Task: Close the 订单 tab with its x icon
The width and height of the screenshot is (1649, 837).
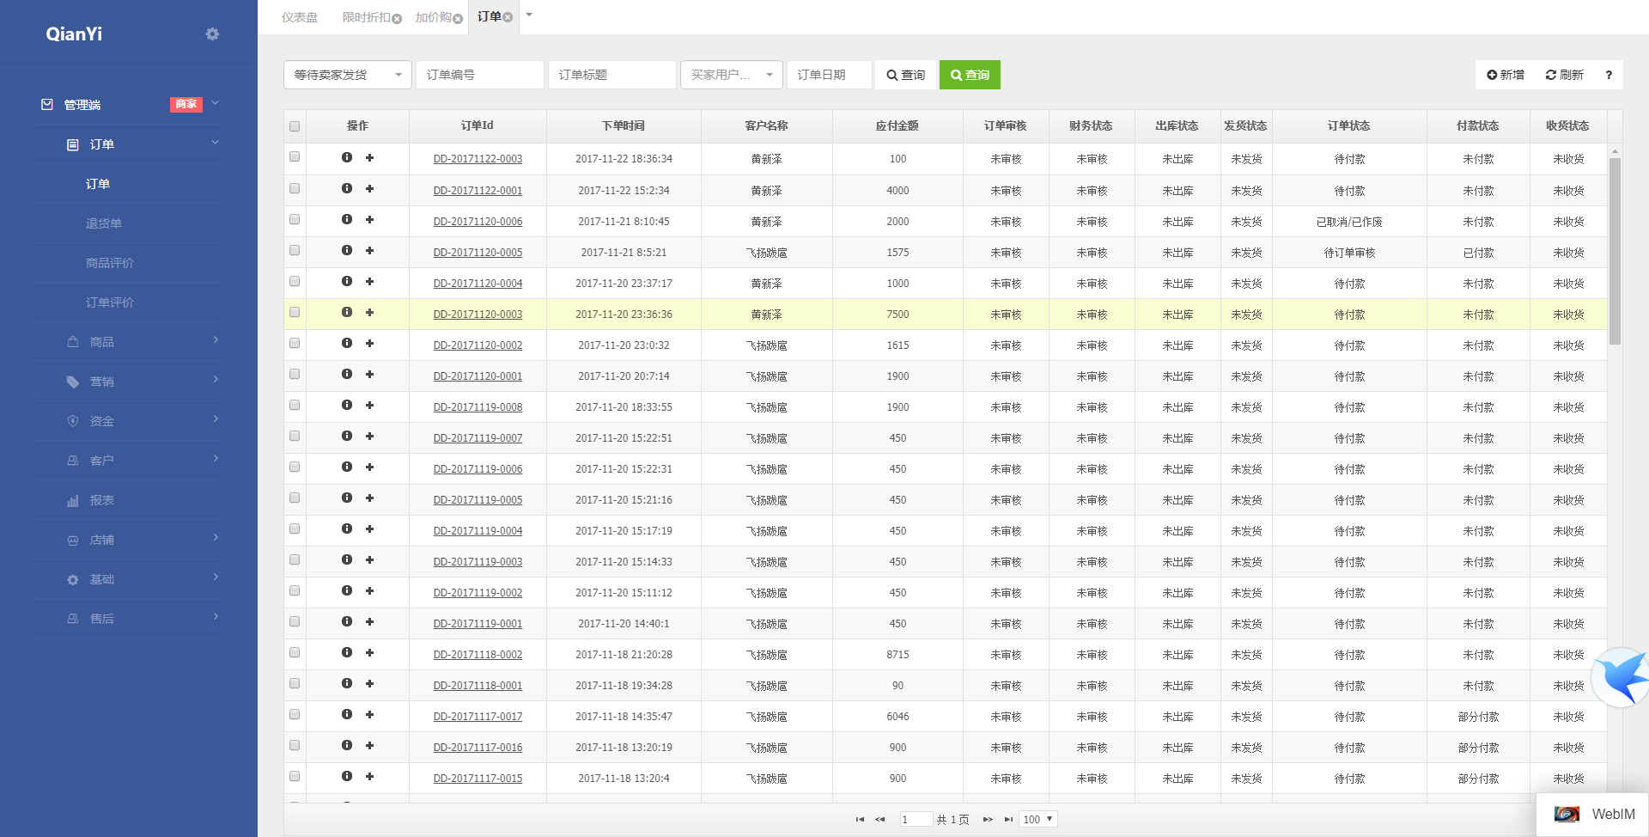Action: coord(508,17)
